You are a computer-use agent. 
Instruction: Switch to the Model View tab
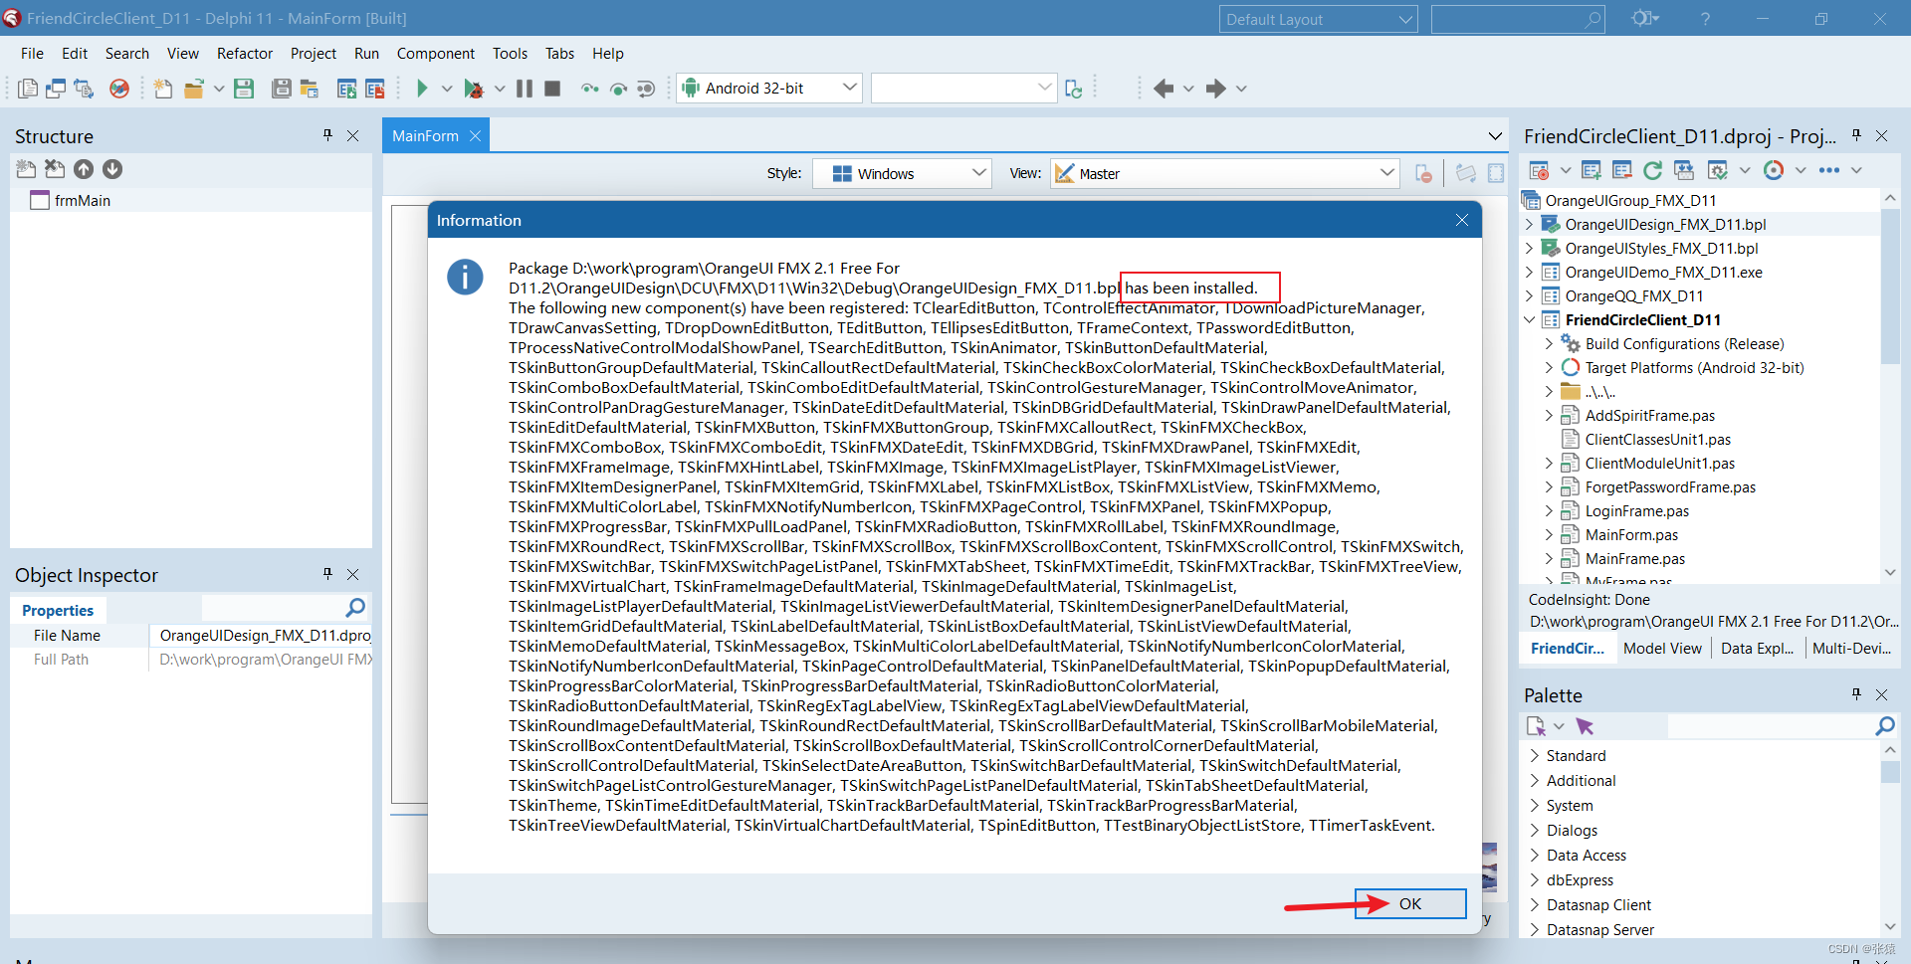pyautogui.click(x=1661, y=648)
